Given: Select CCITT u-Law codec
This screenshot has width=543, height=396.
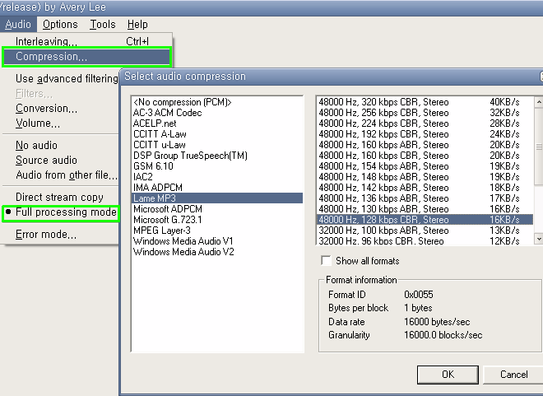Looking at the screenshot, I should coord(217,145).
